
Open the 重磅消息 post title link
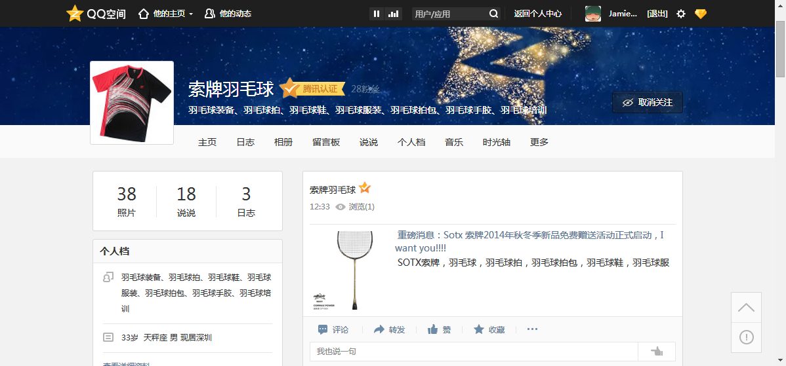(530, 242)
